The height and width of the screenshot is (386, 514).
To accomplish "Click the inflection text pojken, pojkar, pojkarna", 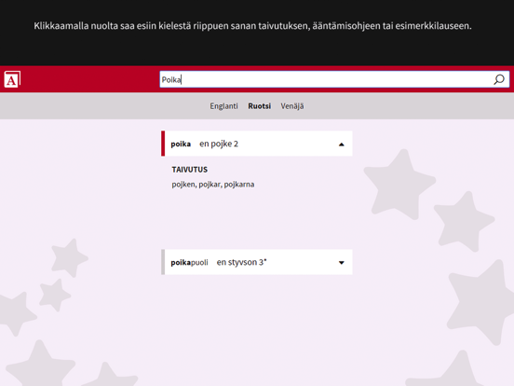I will (x=213, y=184).
